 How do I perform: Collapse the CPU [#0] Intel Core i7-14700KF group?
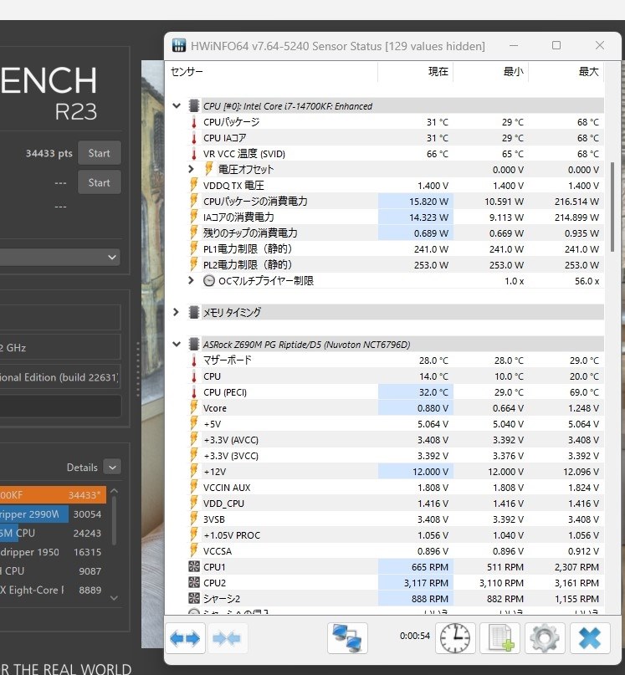point(177,106)
